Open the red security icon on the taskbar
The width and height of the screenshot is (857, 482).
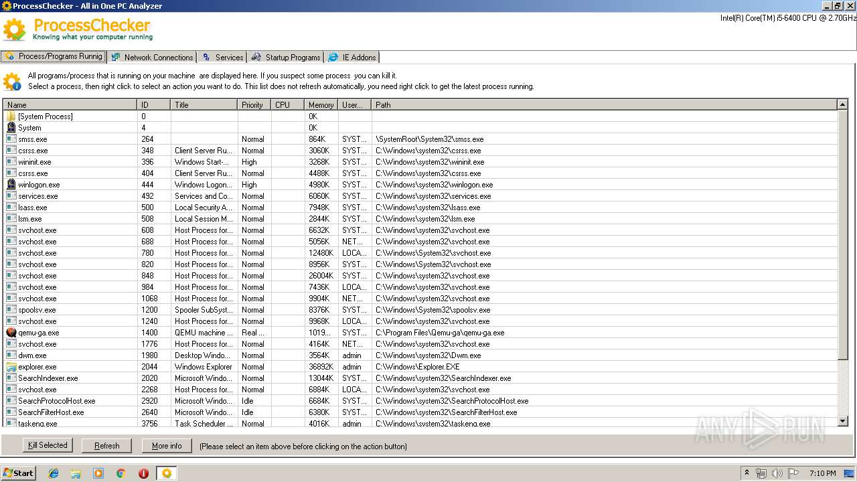click(x=143, y=473)
